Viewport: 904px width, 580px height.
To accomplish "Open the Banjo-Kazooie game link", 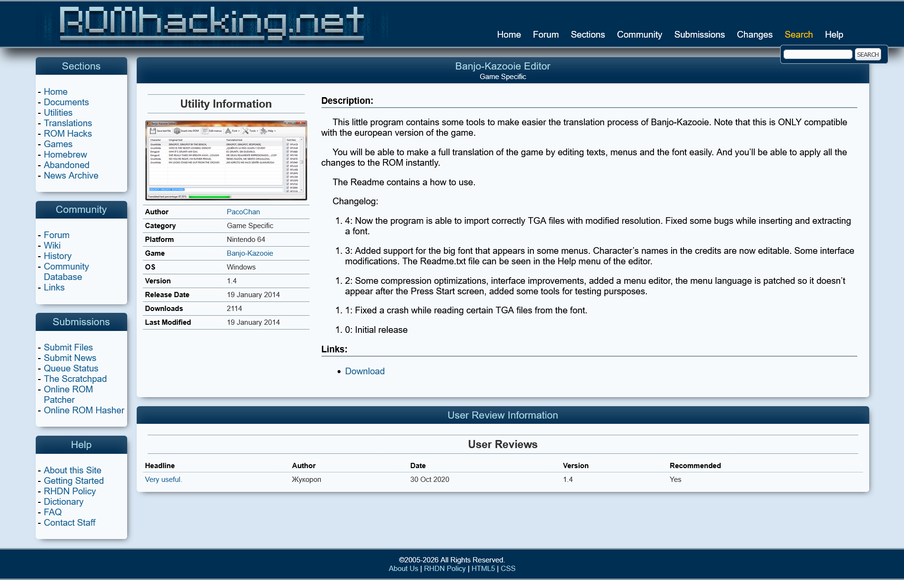I will point(250,253).
